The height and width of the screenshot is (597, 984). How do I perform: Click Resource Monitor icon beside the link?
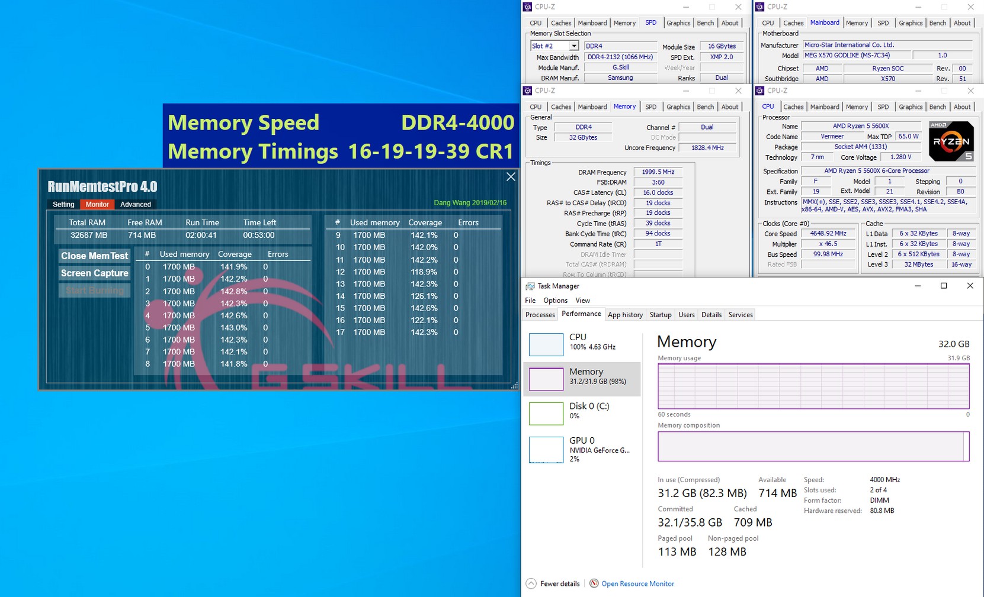point(594,583)
